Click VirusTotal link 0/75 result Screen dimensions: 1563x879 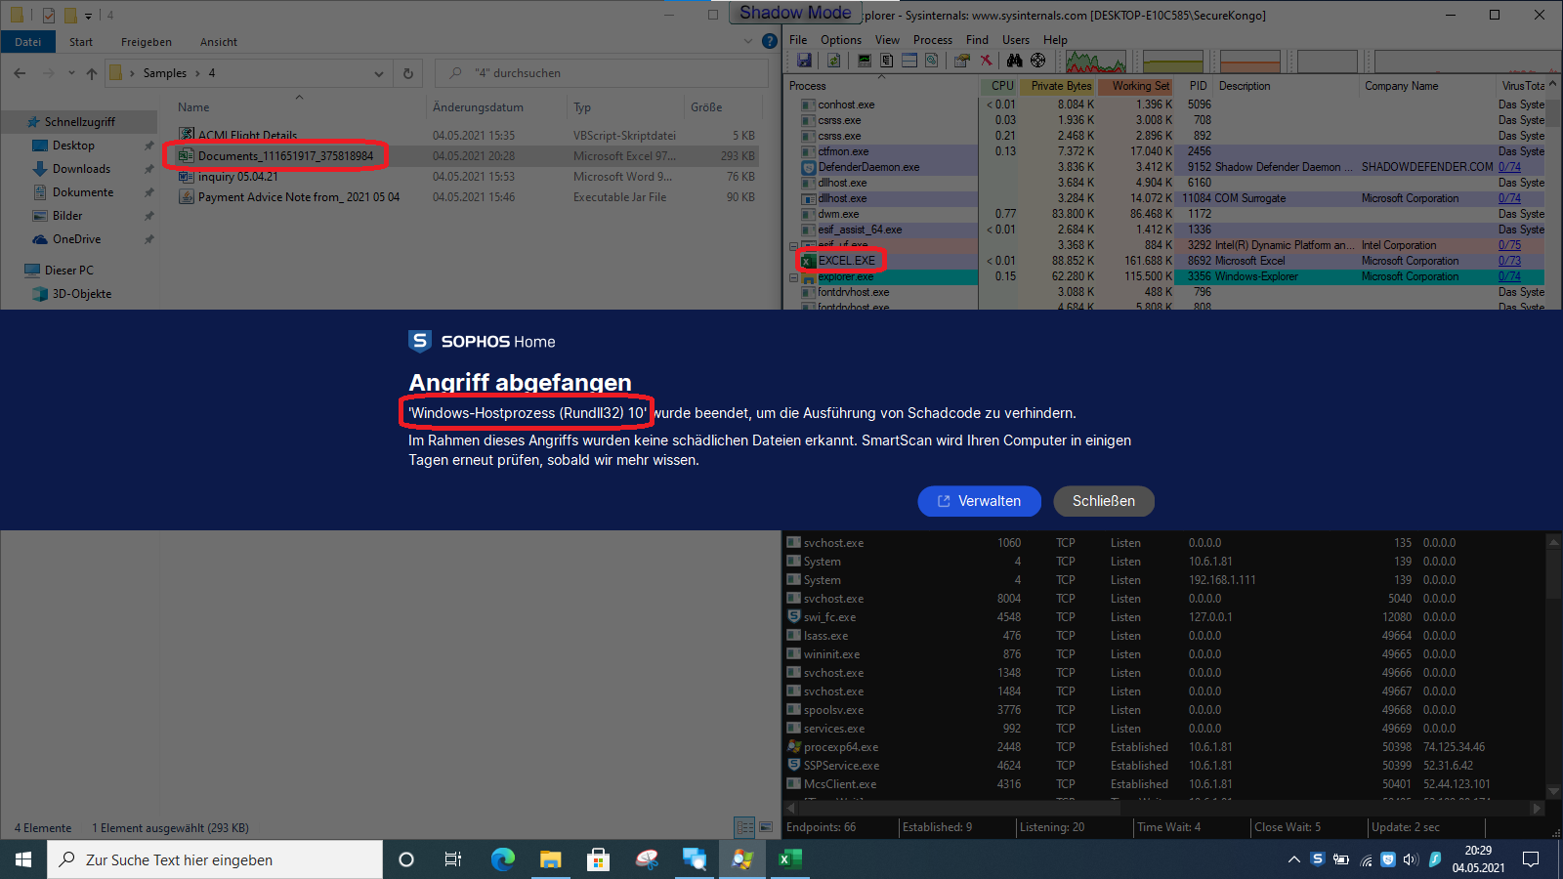point(1509,245)
